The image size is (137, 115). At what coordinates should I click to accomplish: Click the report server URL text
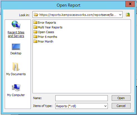(78, 15)
